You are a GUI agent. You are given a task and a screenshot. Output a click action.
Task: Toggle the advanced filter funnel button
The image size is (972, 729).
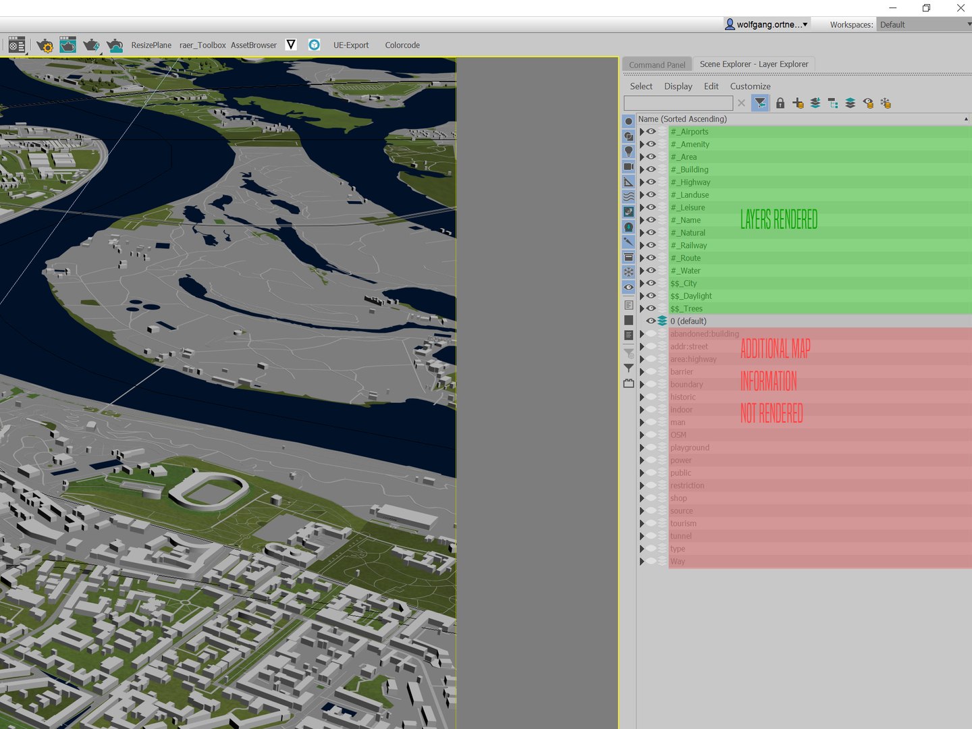pos(760,103)
